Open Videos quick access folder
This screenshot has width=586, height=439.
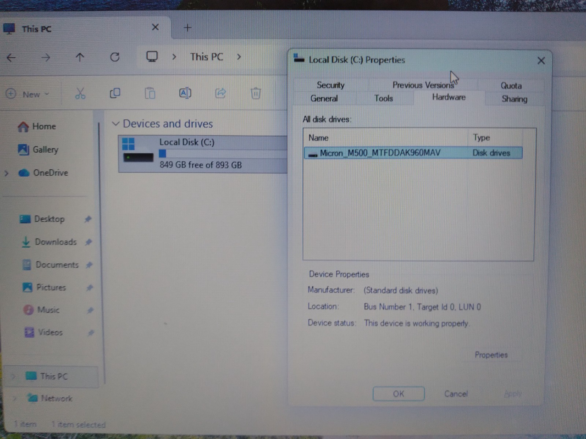[44, 333]
